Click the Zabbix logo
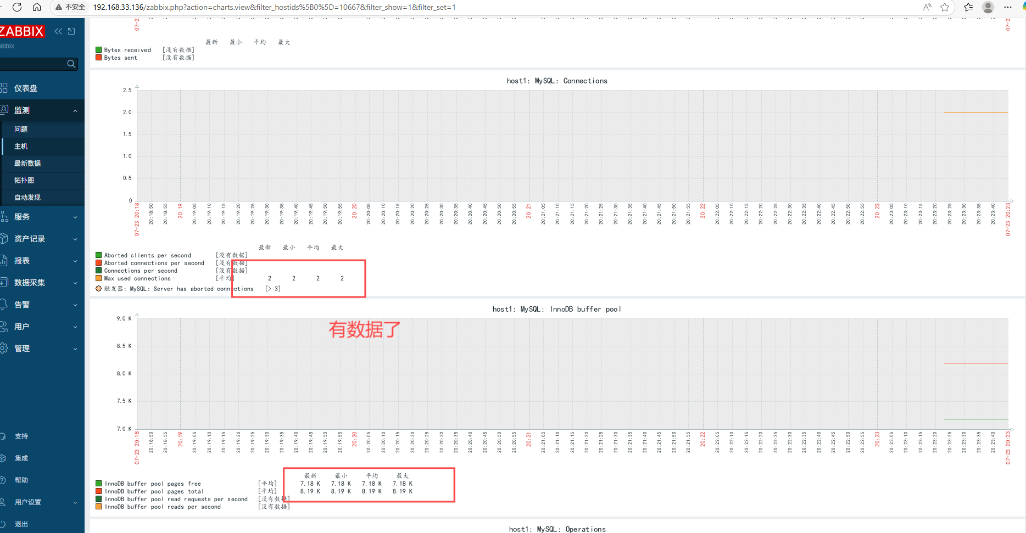 click(21, 31)
